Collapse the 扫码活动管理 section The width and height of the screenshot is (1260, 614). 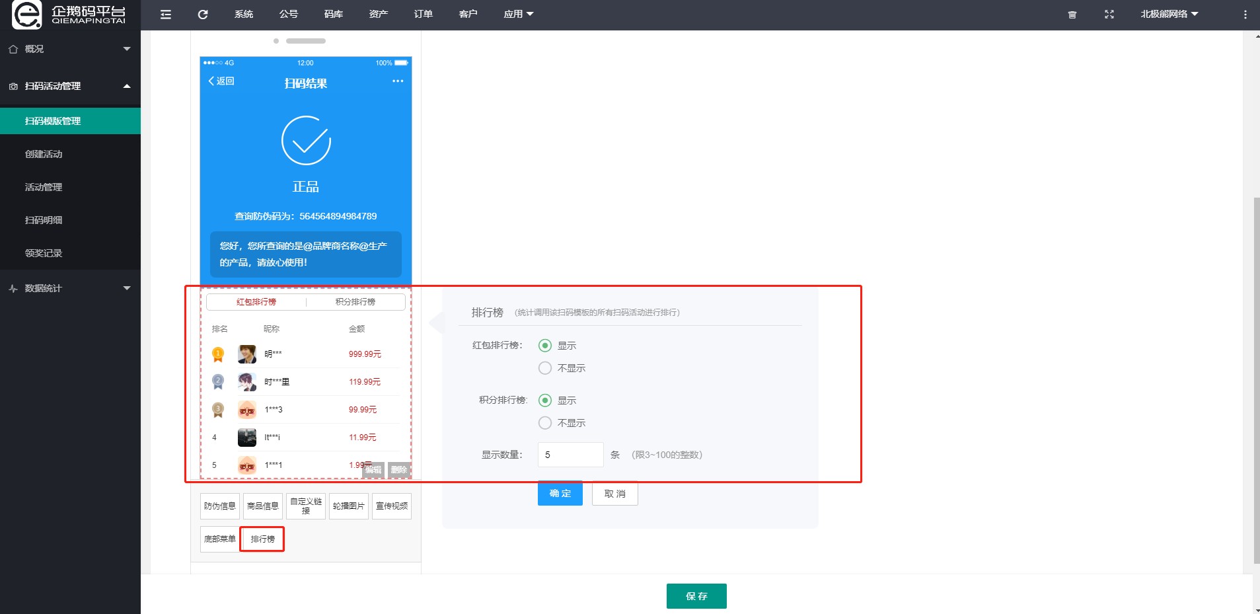point(127,86)
